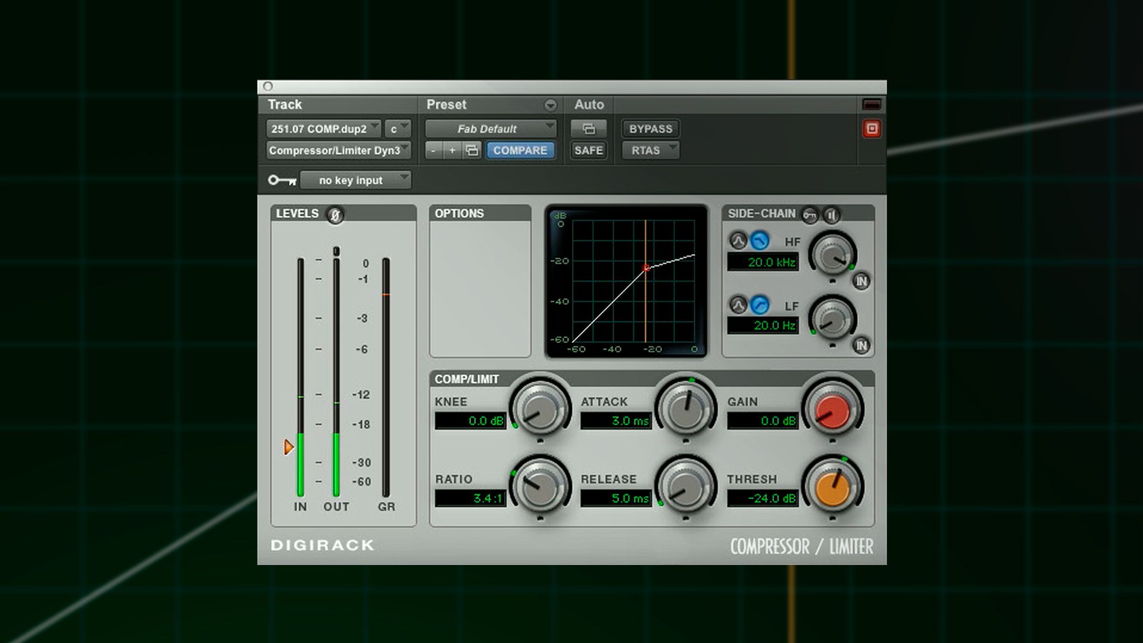Screen dimensions: 1143x643
Task: Click the 20.0 kHz HF value field
Action: point(763,262)
